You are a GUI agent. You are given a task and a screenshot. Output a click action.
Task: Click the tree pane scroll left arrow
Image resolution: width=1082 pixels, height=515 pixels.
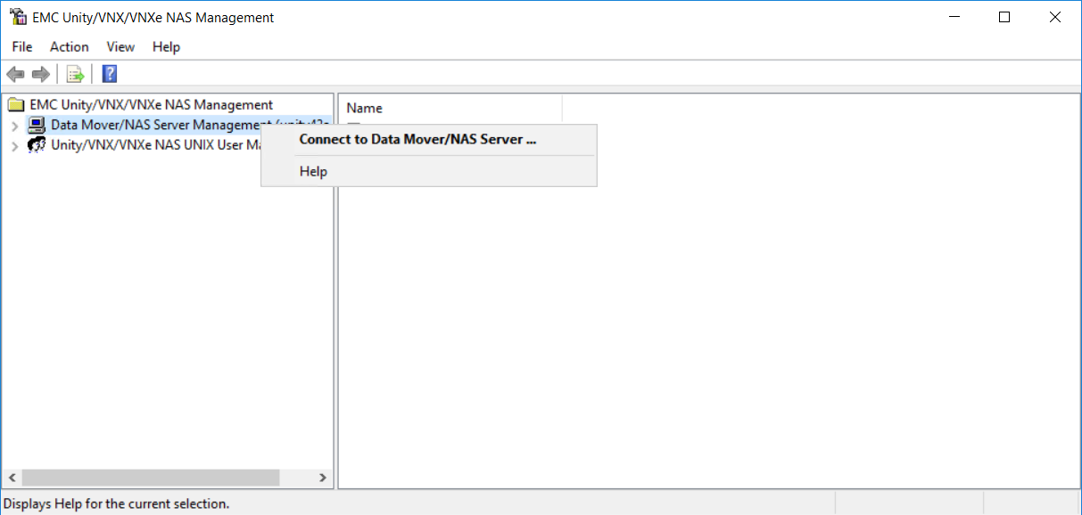click(x=12, y=478)
